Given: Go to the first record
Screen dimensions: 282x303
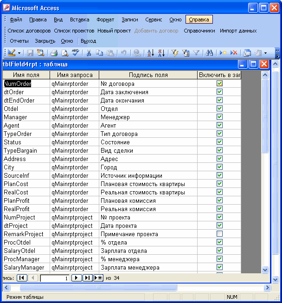Looking at the screenshot, I should click(22, 278).
